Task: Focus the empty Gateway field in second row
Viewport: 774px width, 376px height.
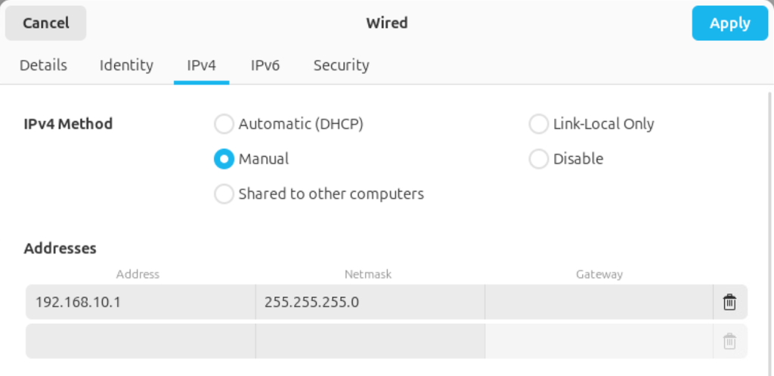Action: point(599,341)
